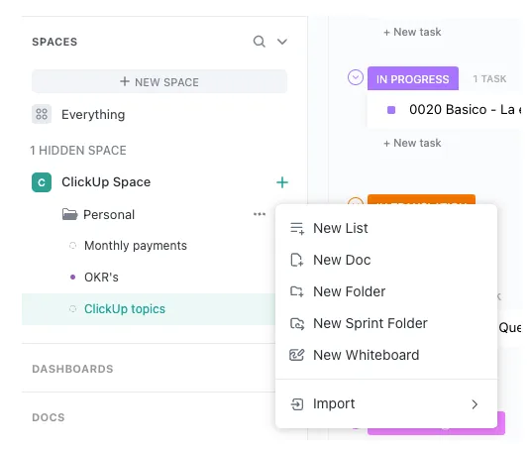Click the purple status square of task 0020
Screen dimensions: 530x450
pos(391,110)
